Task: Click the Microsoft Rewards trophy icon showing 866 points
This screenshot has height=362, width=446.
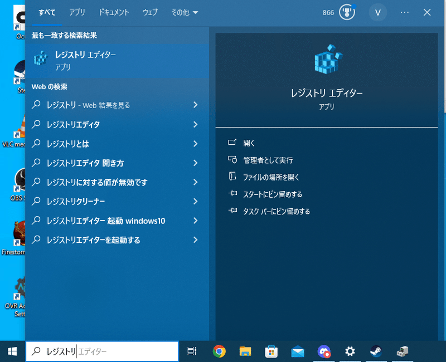Action: pyautogui.click(x=346, y=12)
